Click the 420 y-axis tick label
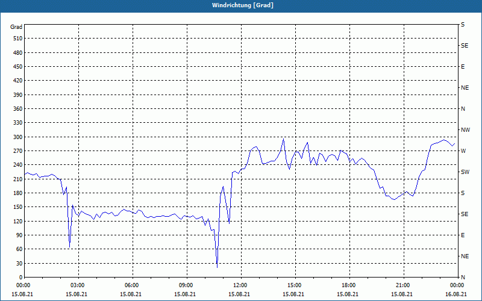Viewport: 482px width, 301px height. click(17, 81)
